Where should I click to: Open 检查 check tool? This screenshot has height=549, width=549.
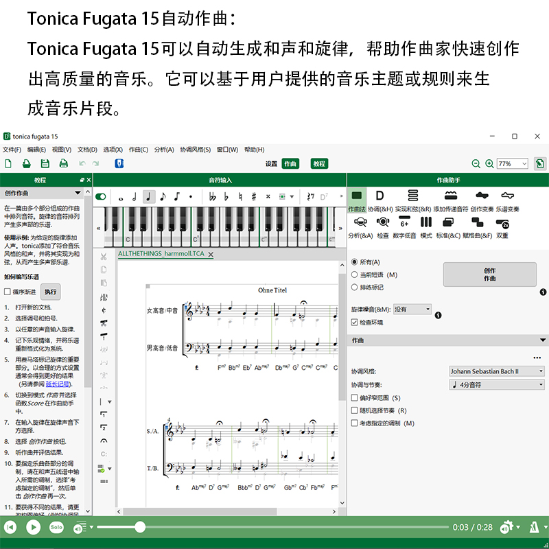pyautogui.click(x=383, y=228)
